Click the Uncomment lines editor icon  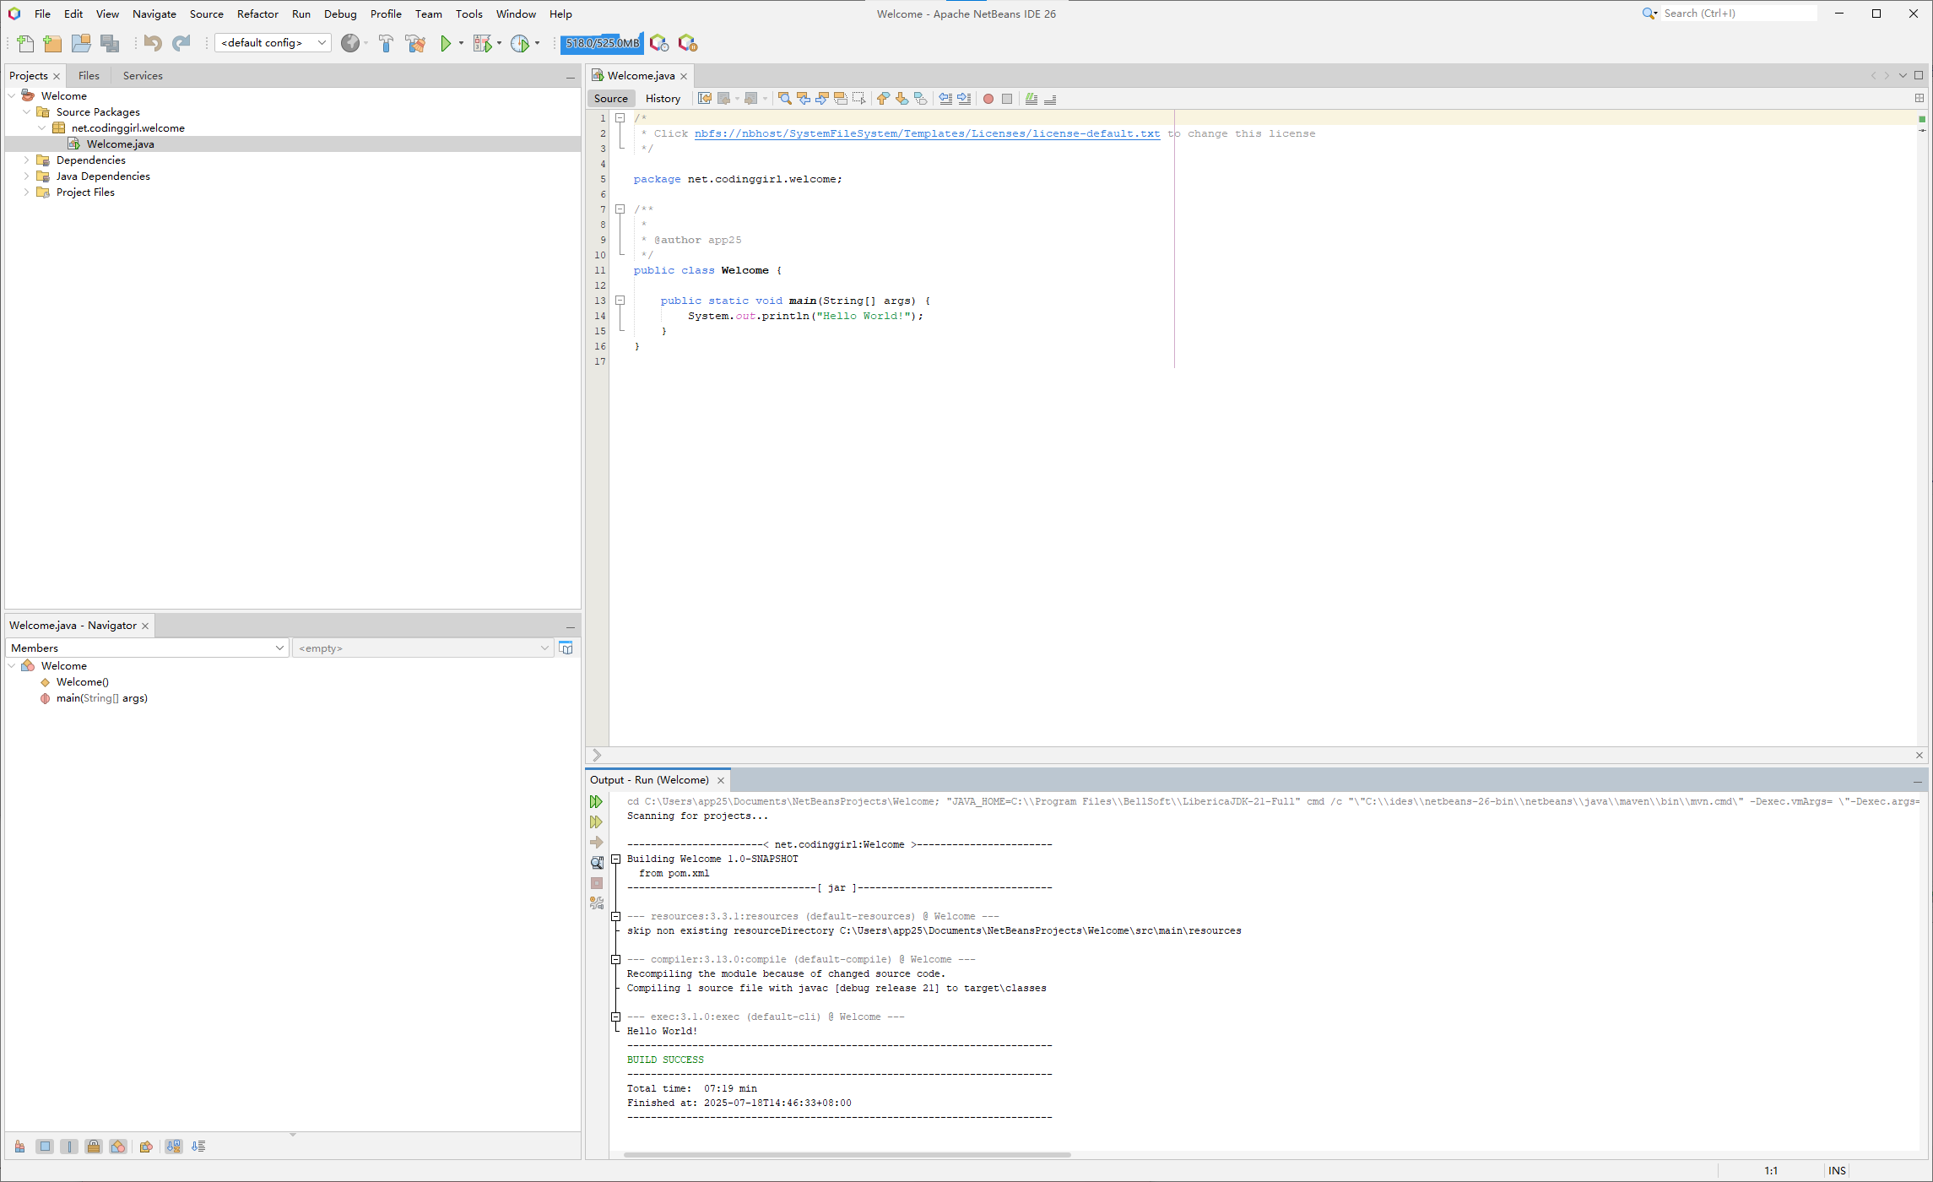coord(1050,99)
